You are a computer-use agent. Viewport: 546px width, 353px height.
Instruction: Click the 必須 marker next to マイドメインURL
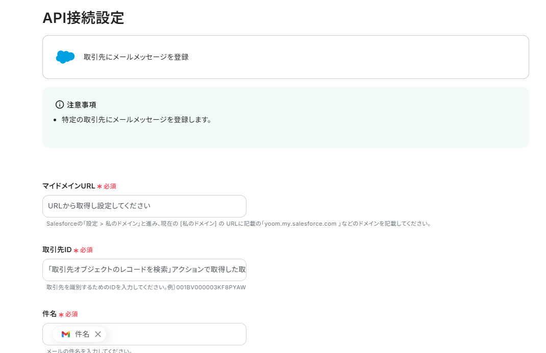click(107, 186)
